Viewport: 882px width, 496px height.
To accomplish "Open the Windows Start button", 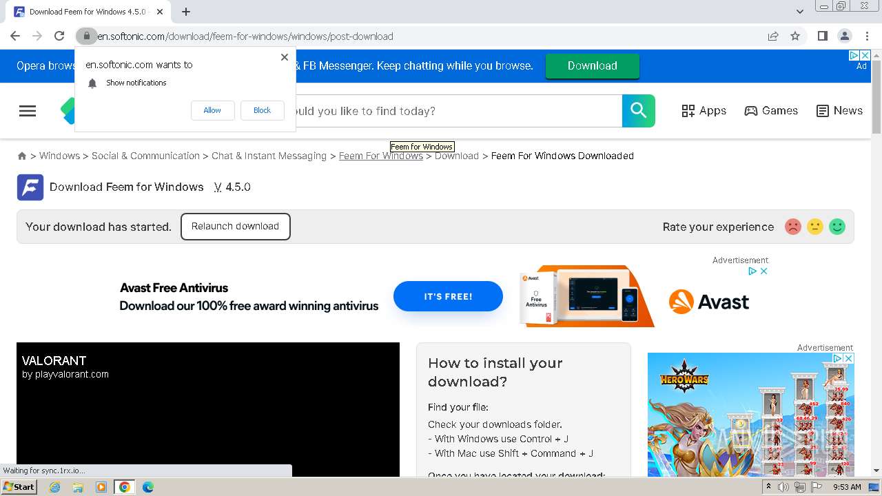I will [19, 487].
